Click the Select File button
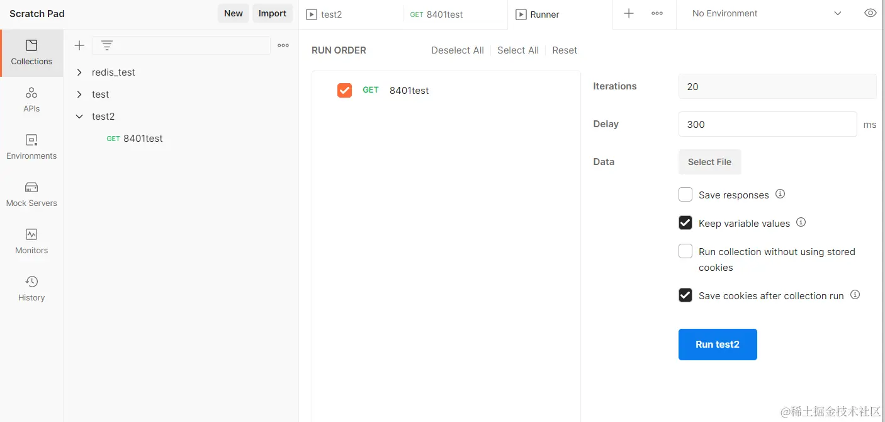The height and width of the screenshot is (422, 885). (709, 162)
